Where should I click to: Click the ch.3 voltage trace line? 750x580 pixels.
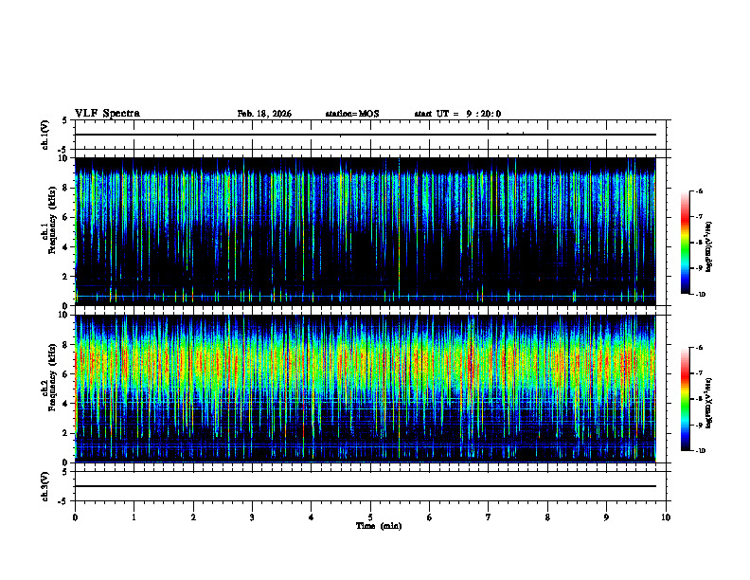pyautogui.click(x=366, y=486)
